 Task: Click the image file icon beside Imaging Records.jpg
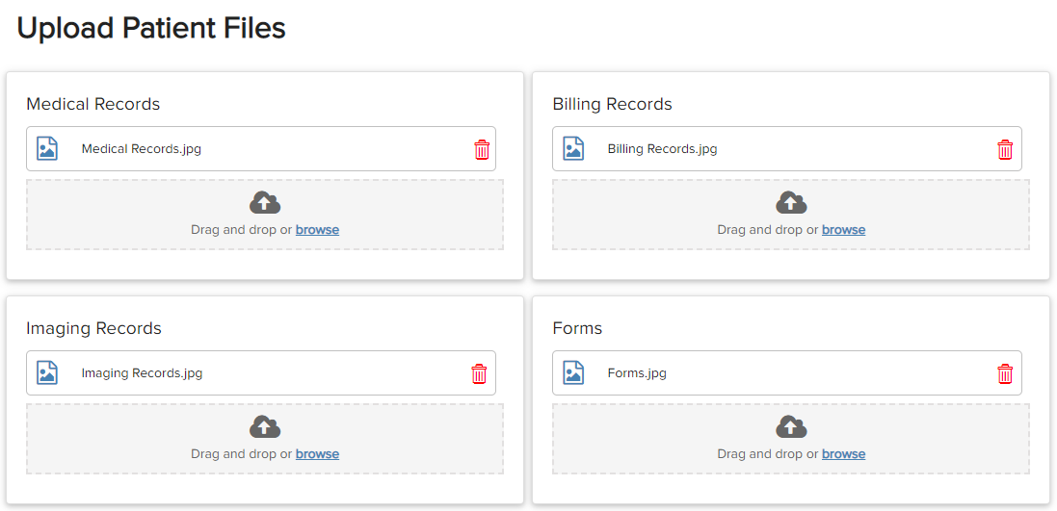tap(47, 373)
